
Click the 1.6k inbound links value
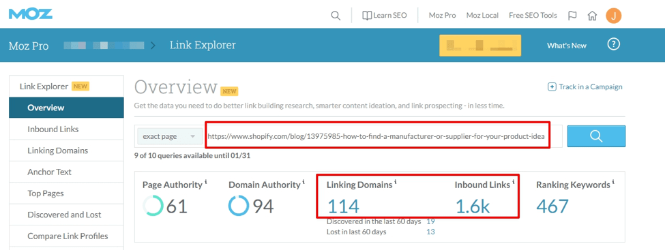pyautogui.click(x=473, y=206)
